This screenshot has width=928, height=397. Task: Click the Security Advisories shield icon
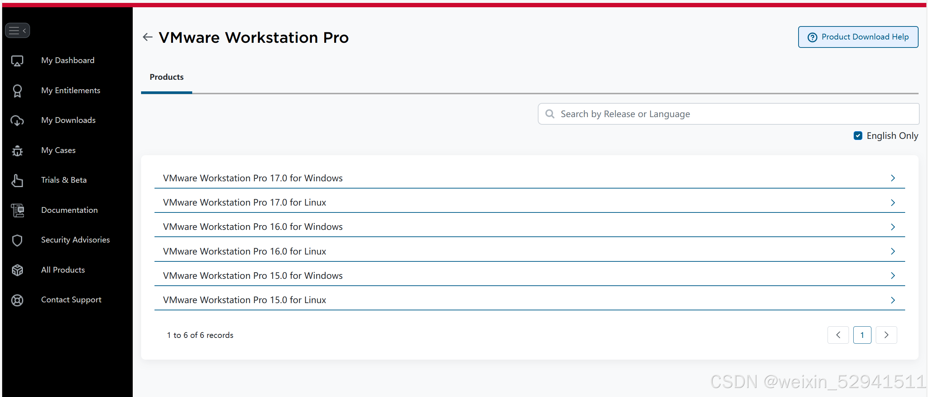(17, 240)
